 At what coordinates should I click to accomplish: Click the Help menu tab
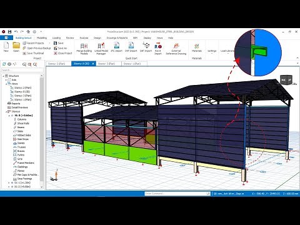point(171,38)
